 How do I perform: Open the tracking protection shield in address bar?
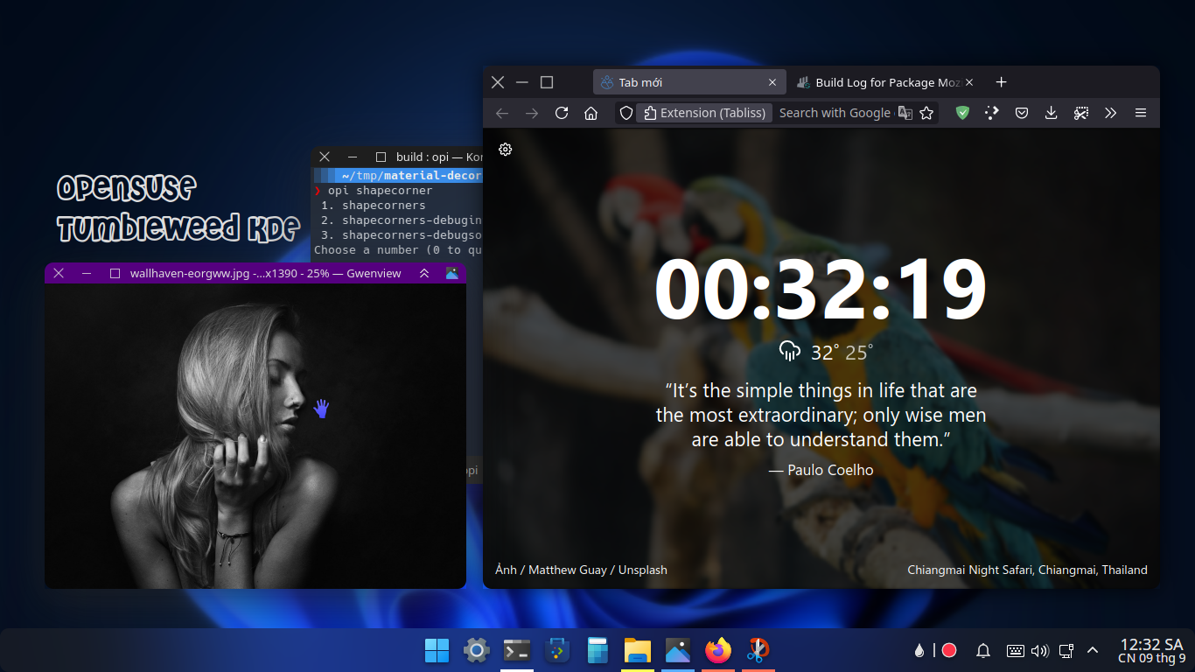[x=625, y=113]
